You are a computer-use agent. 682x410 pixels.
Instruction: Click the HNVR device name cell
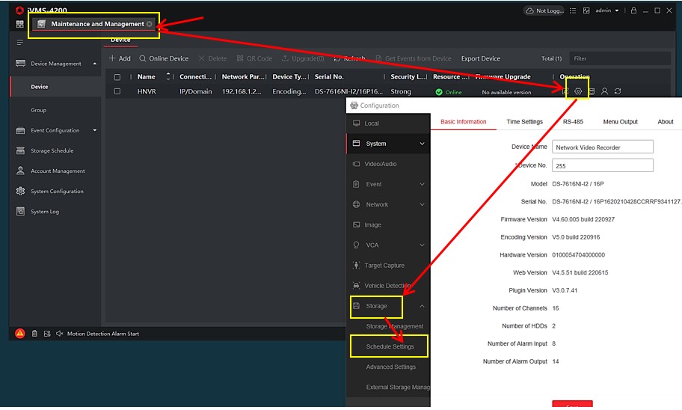tap(147, 91)
